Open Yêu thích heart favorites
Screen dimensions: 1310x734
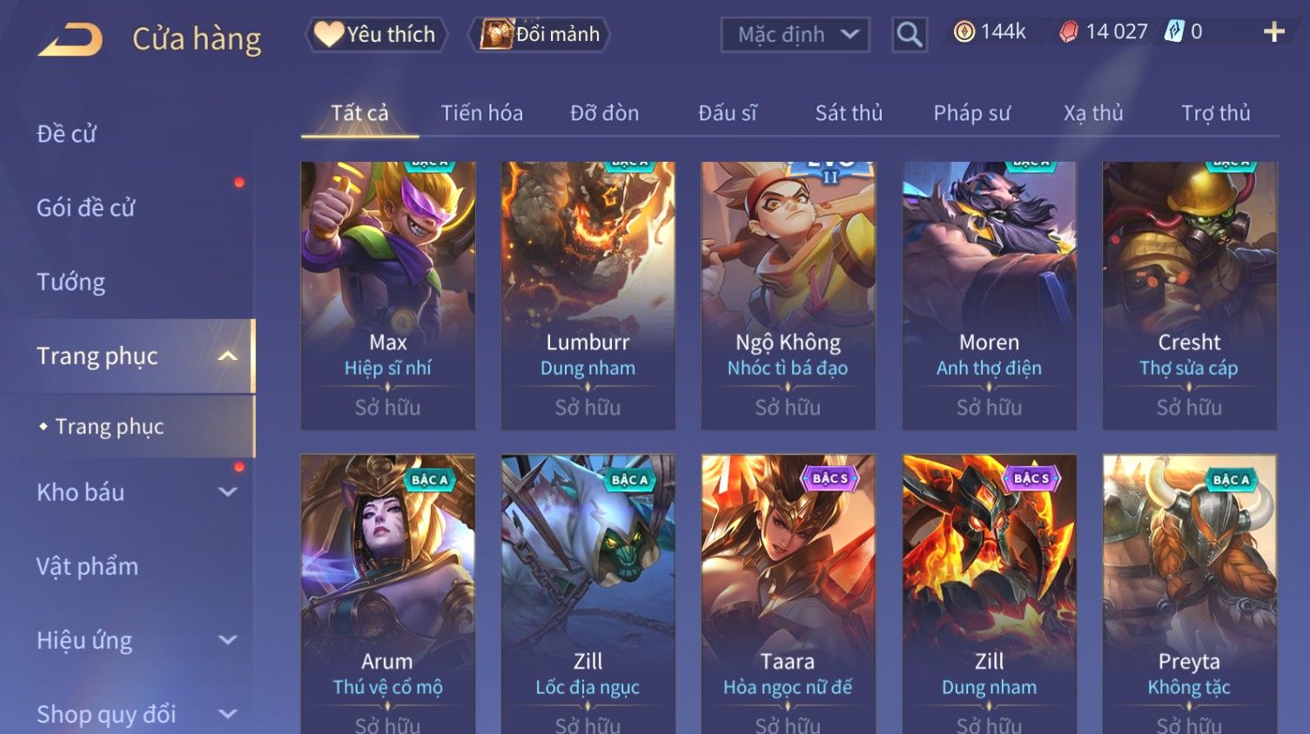[375, 35]
